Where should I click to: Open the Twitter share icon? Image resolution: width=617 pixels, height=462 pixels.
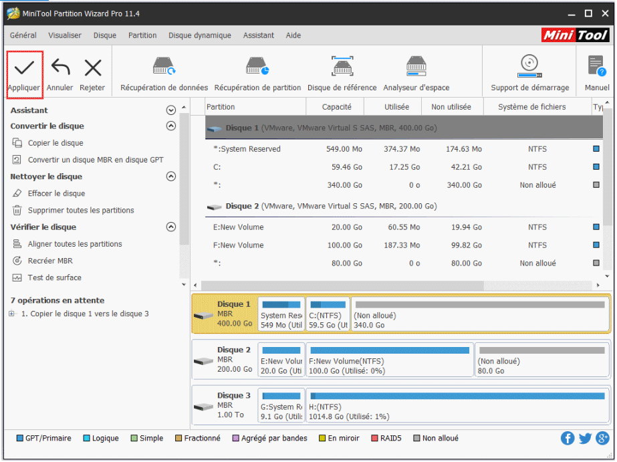[585, 439]
